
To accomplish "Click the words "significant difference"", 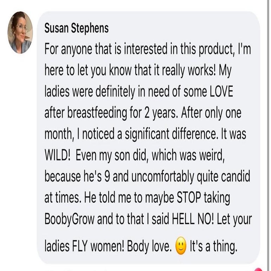I will tap(172, 134).
